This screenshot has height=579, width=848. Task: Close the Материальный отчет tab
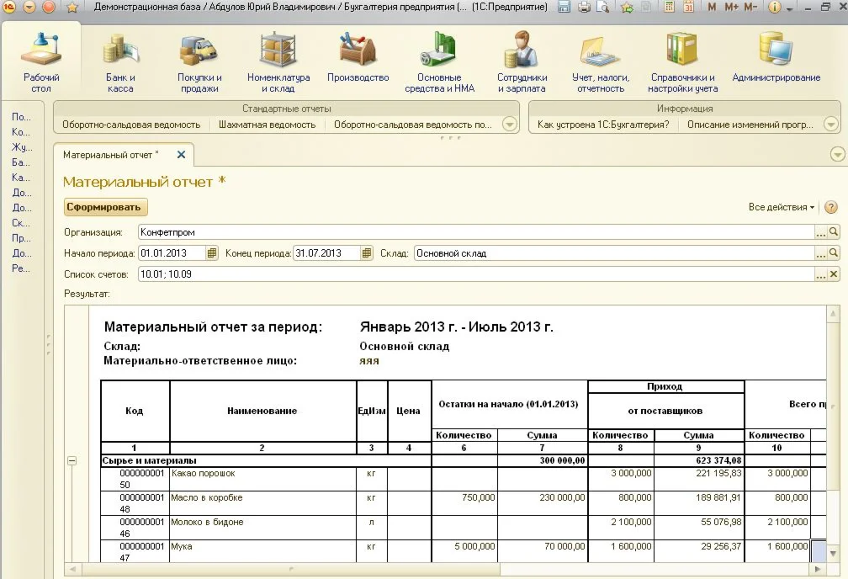tap(181, 155)
